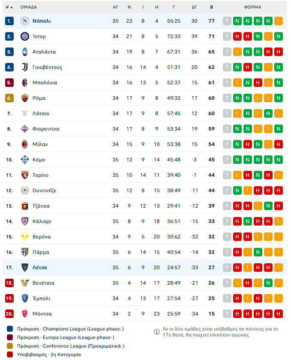This screenshot has height=360, width=291.
Task: Sort by the B points column header
Action: [x=211, y=7]
